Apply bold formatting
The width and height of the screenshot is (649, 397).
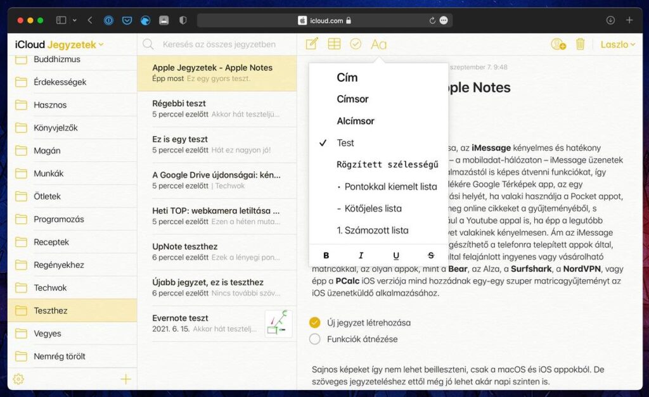326,256
